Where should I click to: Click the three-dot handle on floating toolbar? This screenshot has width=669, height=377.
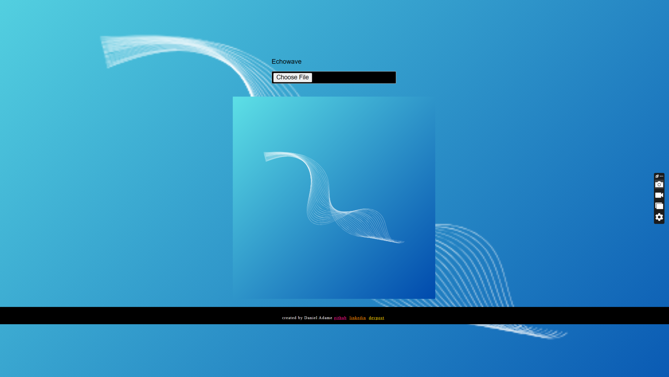coord(661,176)
